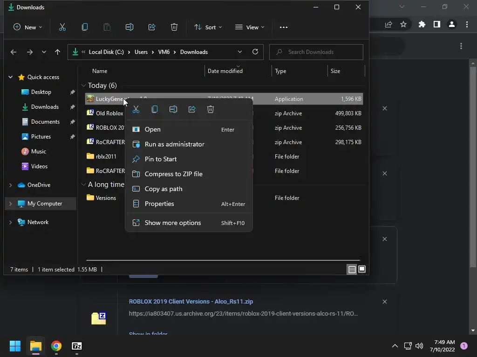This screenshot has width=477, height=357.
Task: Expand the OneDrive tree node
Action: click(11, 185)
